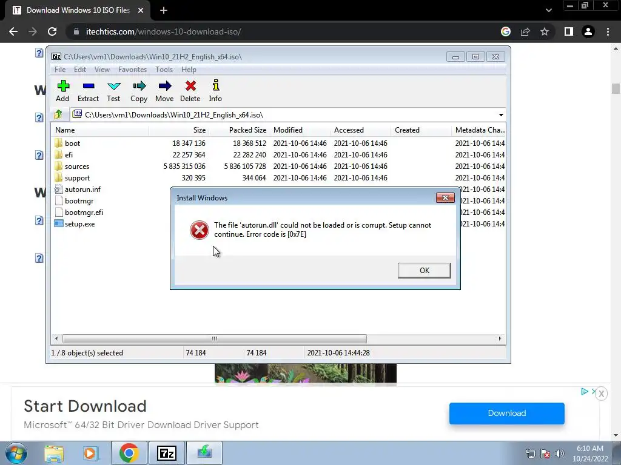Click the horizontal scrollbar thumb in 7-Zip
The width and height of the screenshot is (621, 465).
214,339
